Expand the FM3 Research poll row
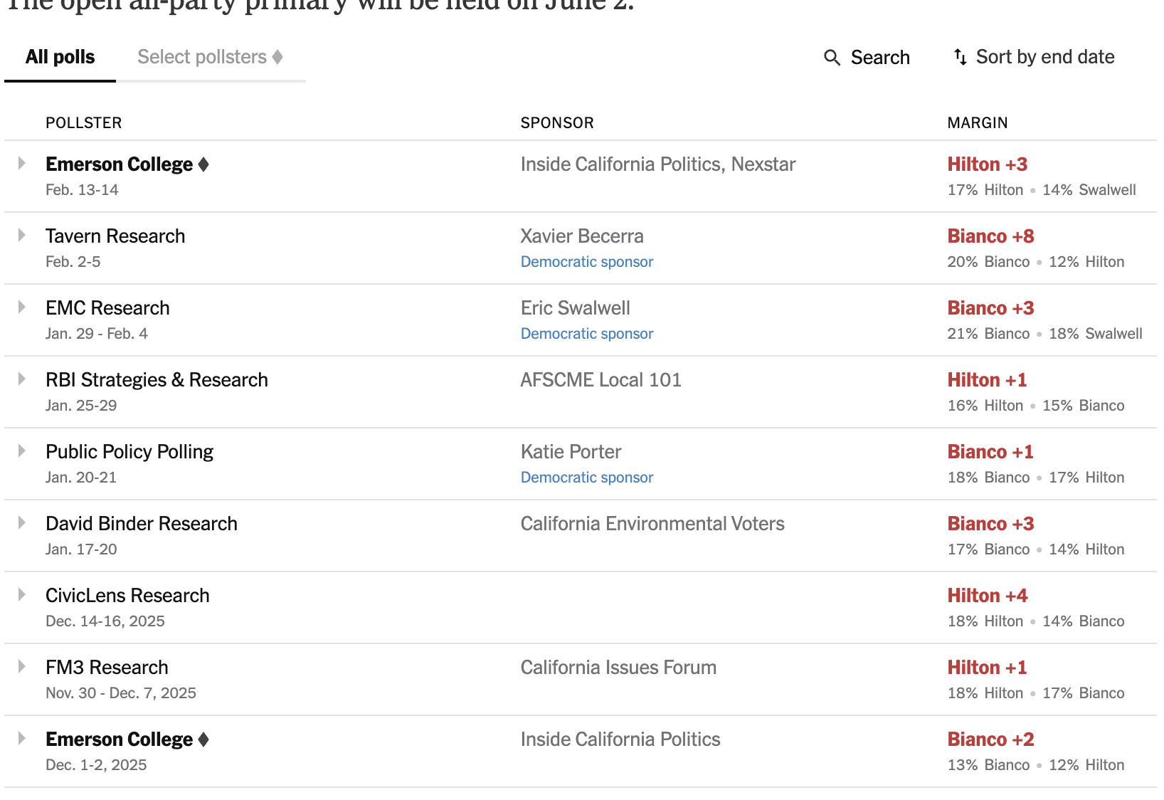Viewport: 1164px width, 800px height. click(22, 667)
